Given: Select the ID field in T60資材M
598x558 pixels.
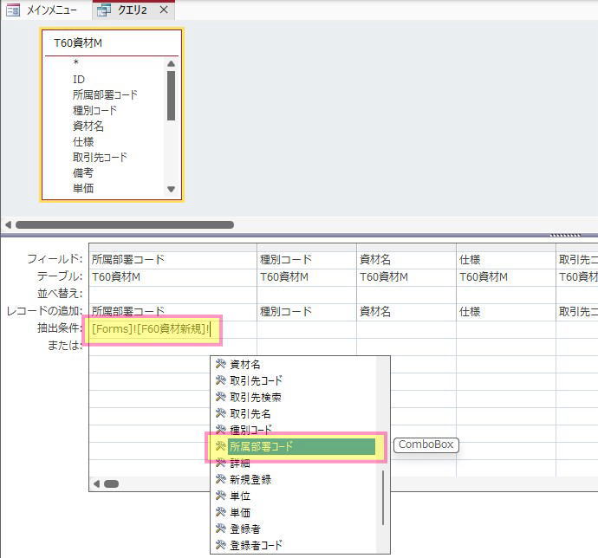Looking at the screenshot, I should [79, 80].
